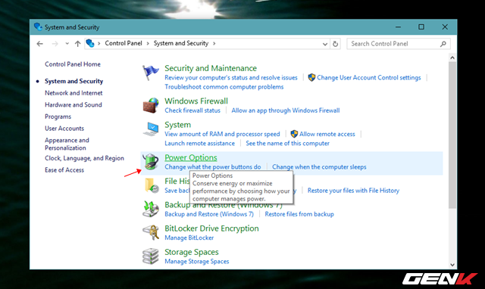The image size is (485, 289).
Task: Expand chevron after Control Panel breadcrumb
Action: click(x=148, y=44)
